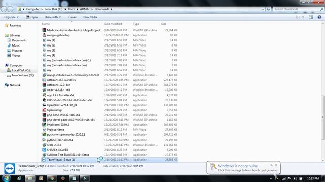Sort by Size column header
The image size is (325, 182).
point(164,24)
